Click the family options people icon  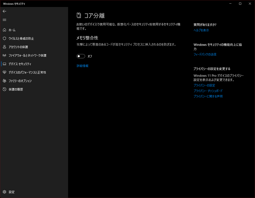click(x=4, y=81)
